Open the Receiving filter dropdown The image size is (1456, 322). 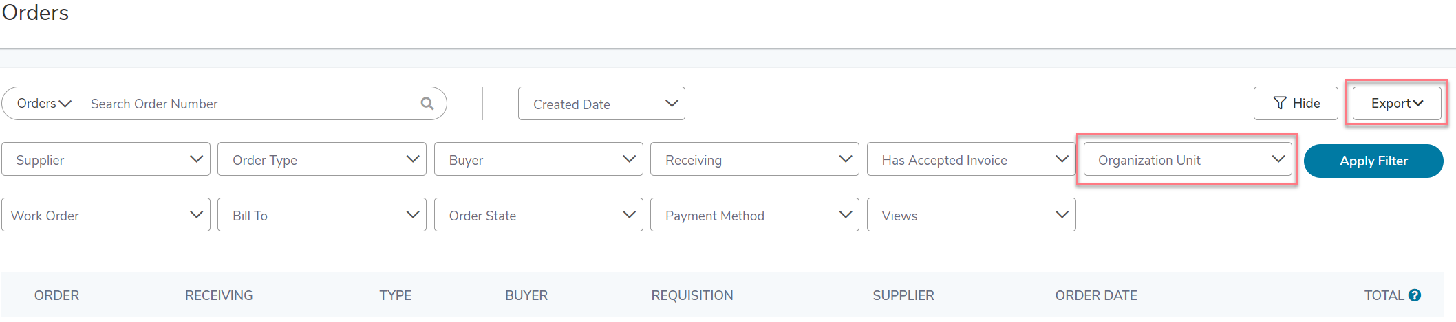click(x=755, y=159)
